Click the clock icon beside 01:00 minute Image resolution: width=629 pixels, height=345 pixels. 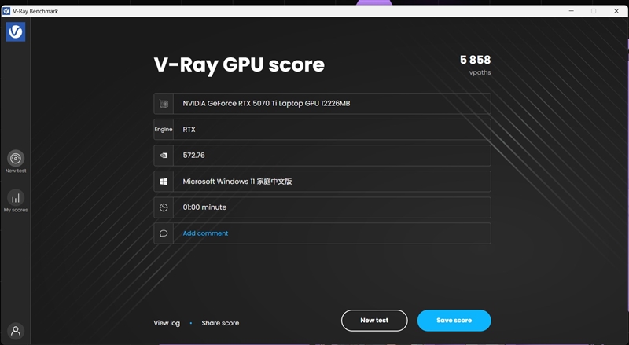(x=164, y=207)
